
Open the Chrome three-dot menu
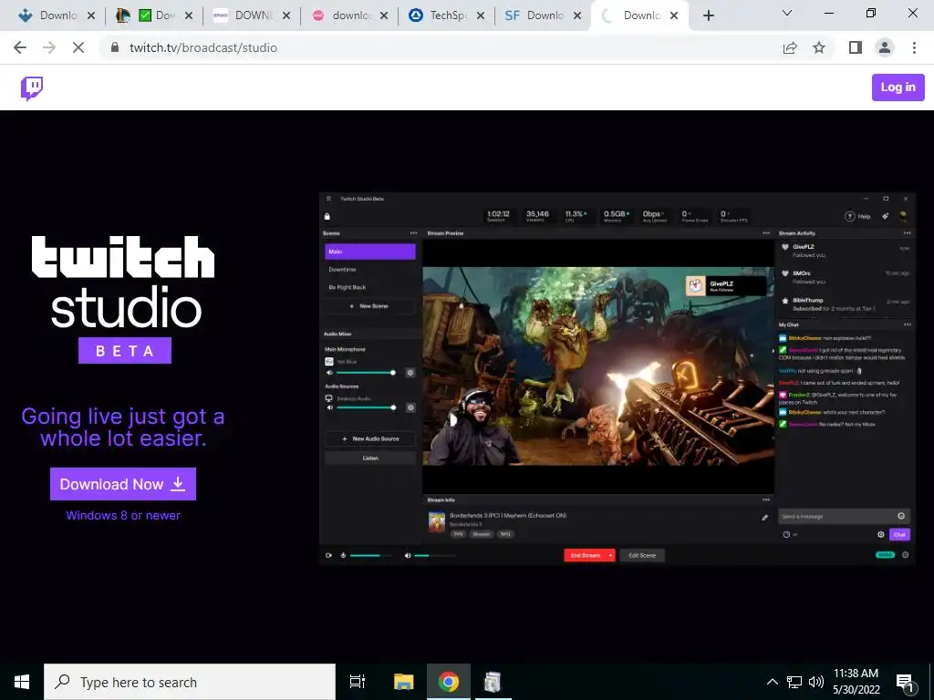tap(914, 47)
